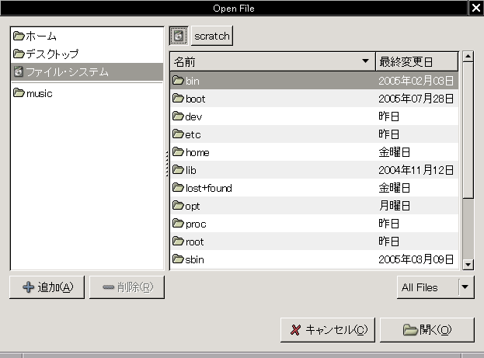Select 月曜日 date of opt row
This screenshot has width=484, height=358.
point(394,206)
